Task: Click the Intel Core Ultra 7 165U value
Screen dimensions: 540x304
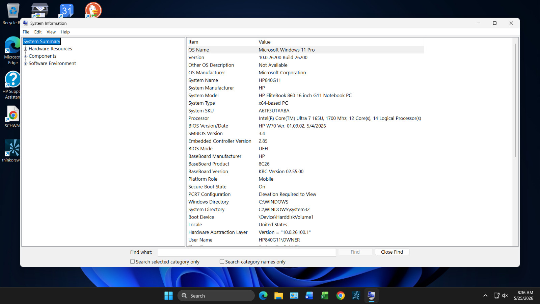Action: click(340, 118)
